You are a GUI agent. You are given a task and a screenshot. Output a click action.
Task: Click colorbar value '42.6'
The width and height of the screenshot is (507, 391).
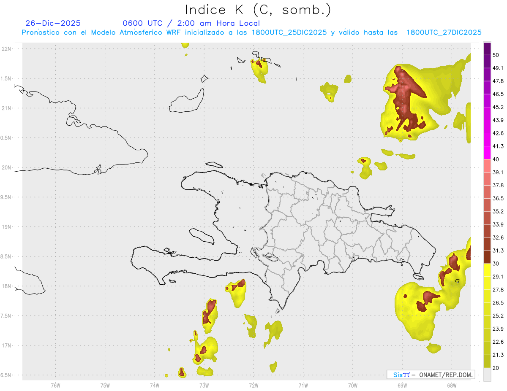tap(498, 133)
